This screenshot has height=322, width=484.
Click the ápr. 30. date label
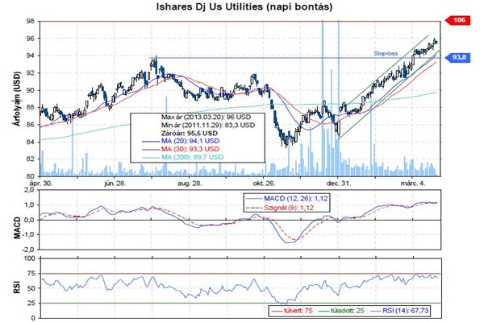(50, 184)
